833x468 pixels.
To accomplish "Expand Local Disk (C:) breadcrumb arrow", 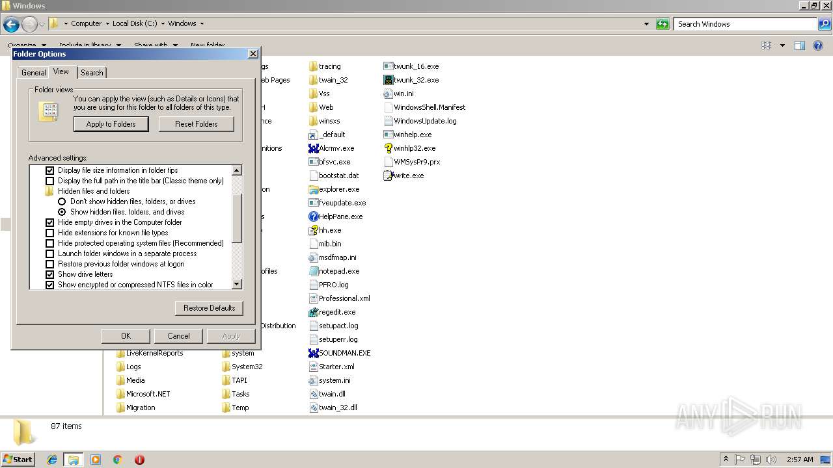I will coord(163,24).
